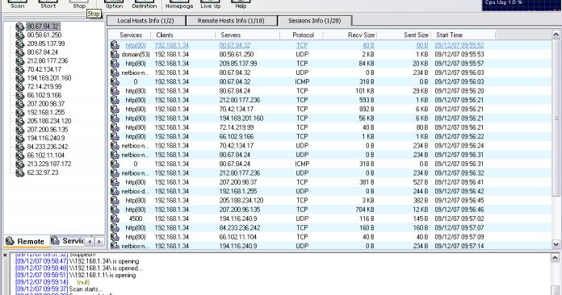The width and height of the screenshot is (562, 295).
Task: Click session icon of 4500 service row
Action: (115, 219)
